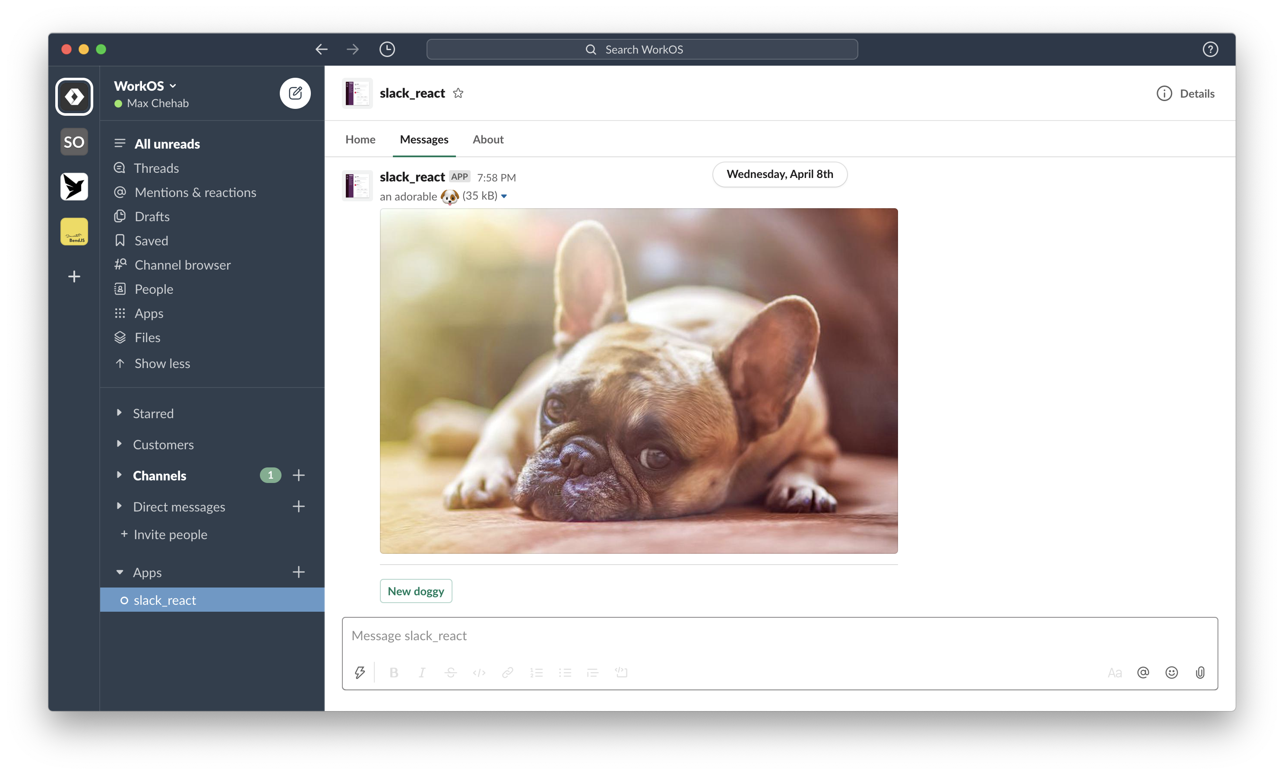Star the slack_react conversation
Image resolution: width=1284 pixels, height=775 pixels.
458,93
